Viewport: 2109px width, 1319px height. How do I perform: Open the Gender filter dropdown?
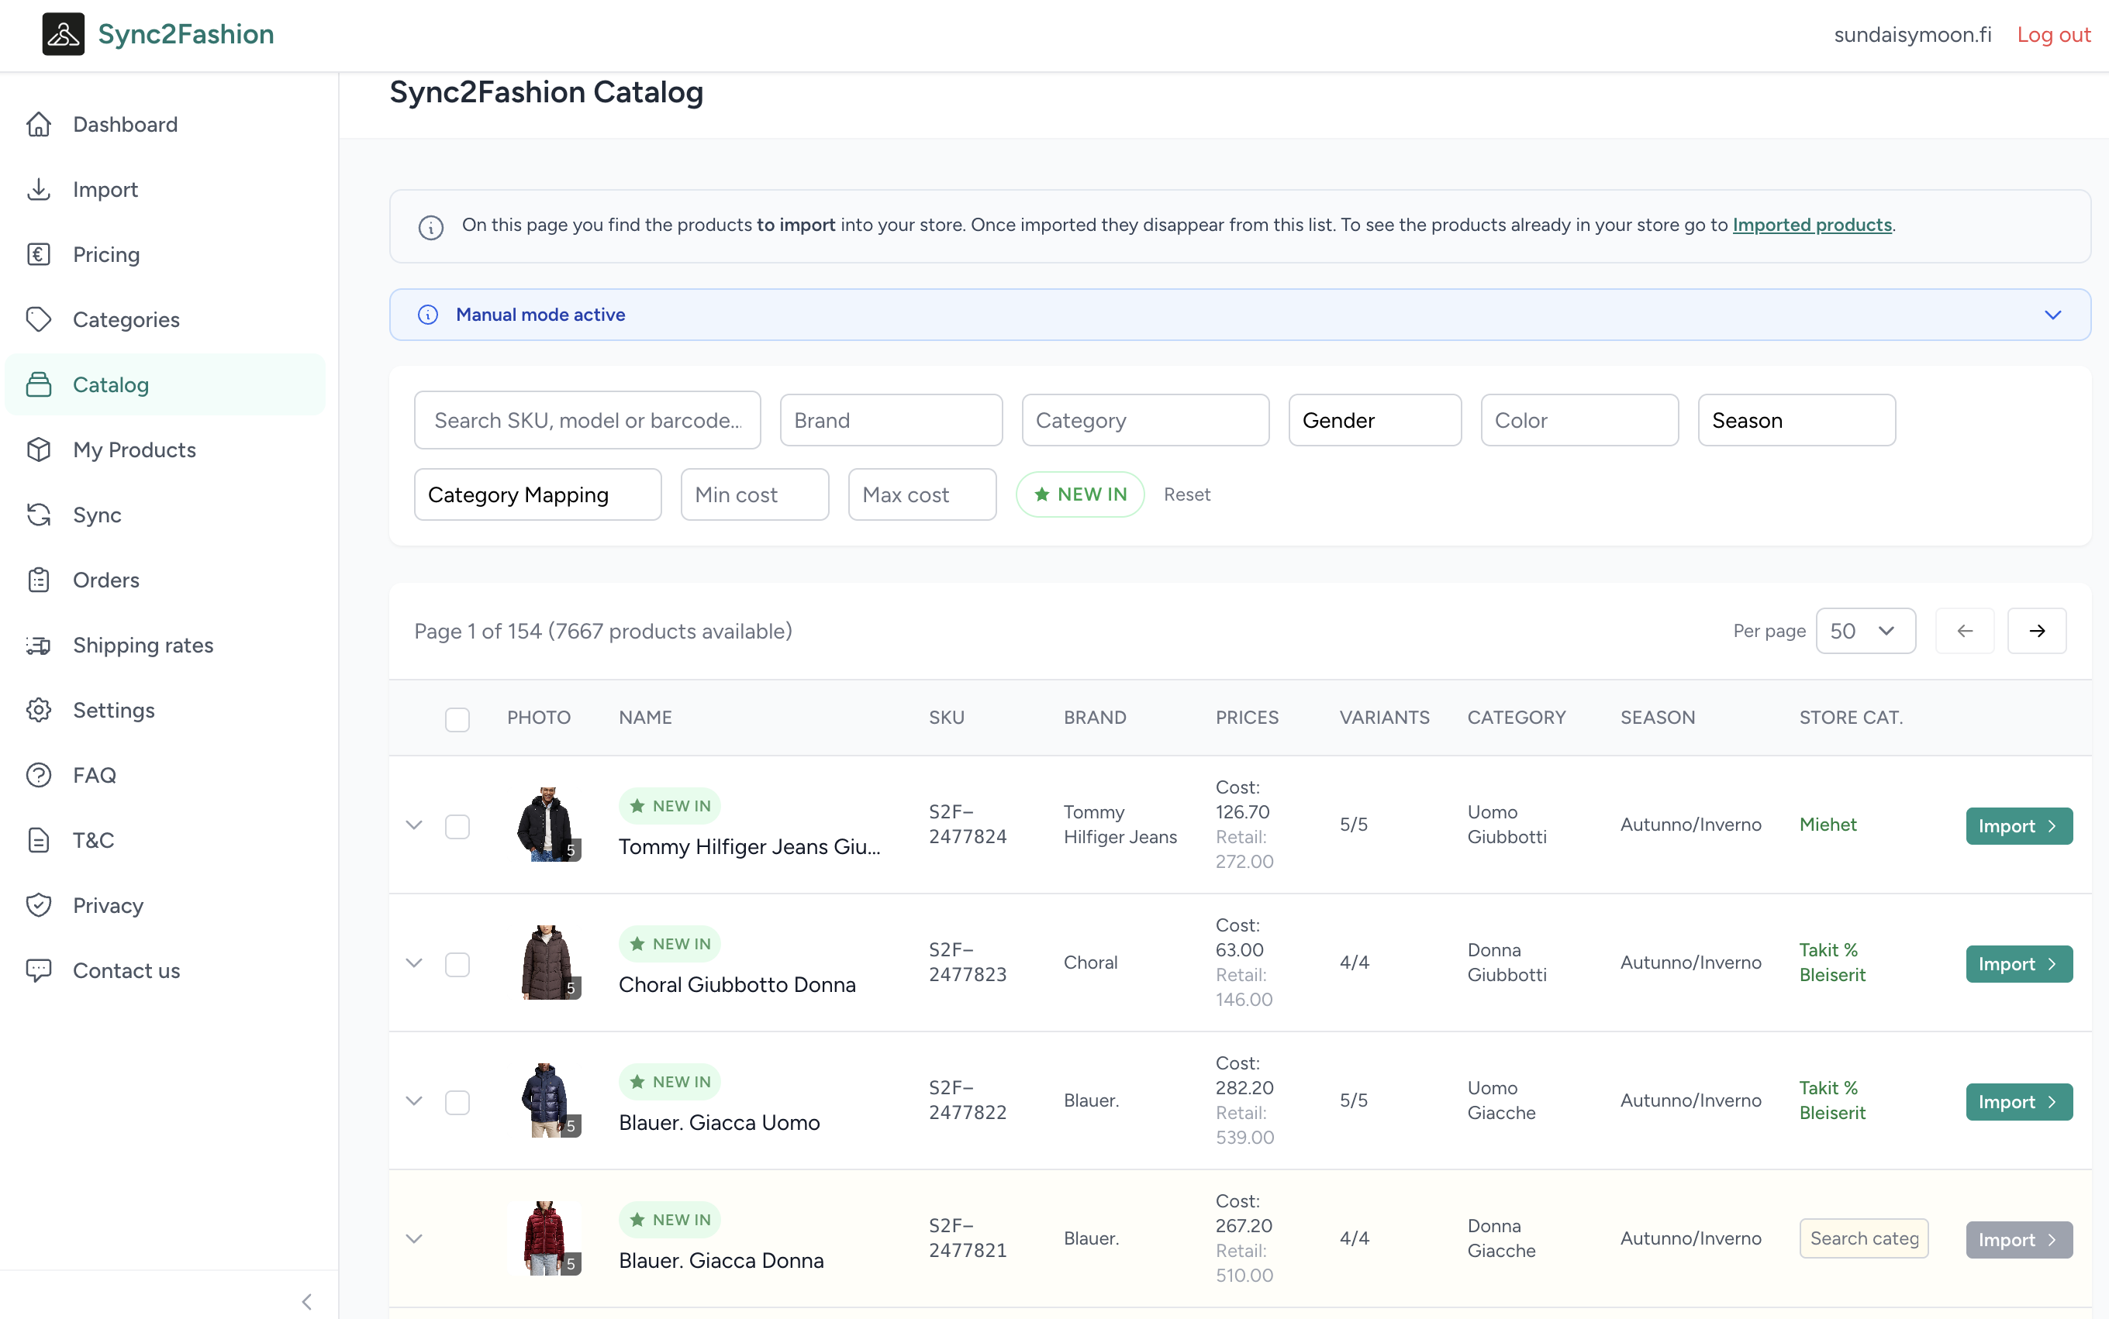coord(1374,421)
